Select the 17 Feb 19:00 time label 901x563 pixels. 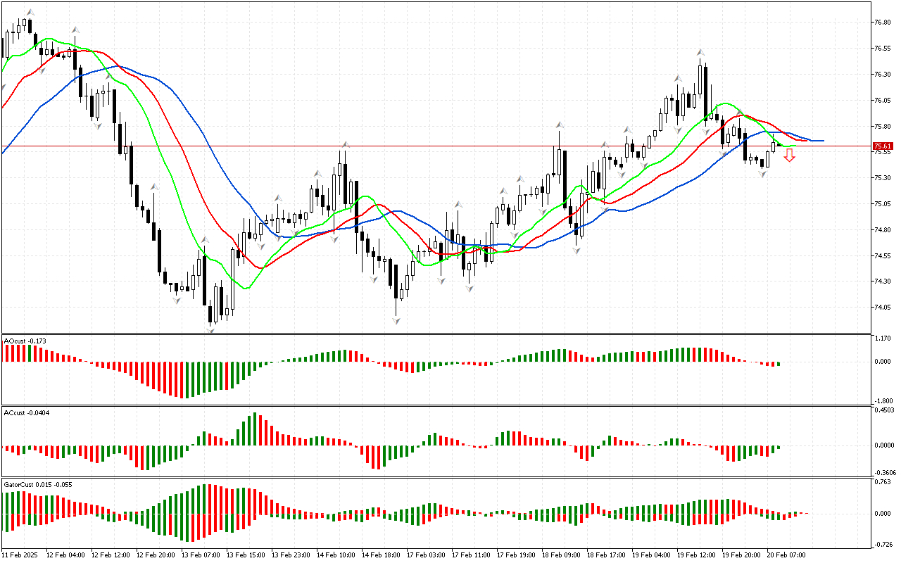(516, 555)
